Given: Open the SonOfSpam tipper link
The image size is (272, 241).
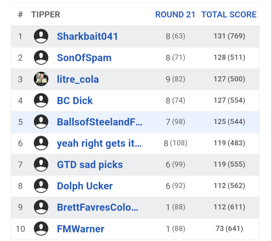Looking at the screenshot, I should pyautogui.click(x=84, y=58).
